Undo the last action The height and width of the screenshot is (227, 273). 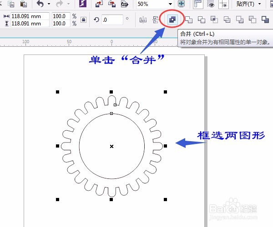pos(40,4)
